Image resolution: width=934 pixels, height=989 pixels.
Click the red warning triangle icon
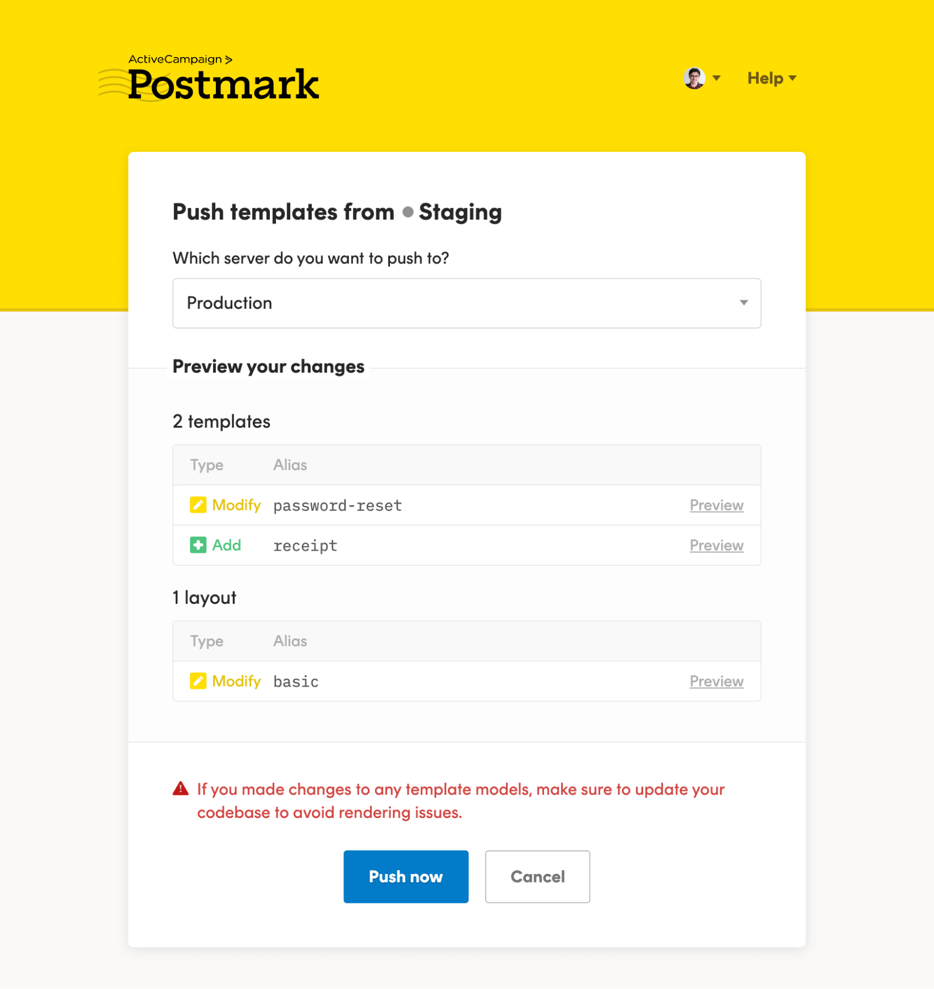point(180,788)
